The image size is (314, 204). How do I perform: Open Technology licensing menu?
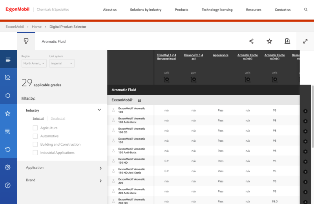[217, 9]
